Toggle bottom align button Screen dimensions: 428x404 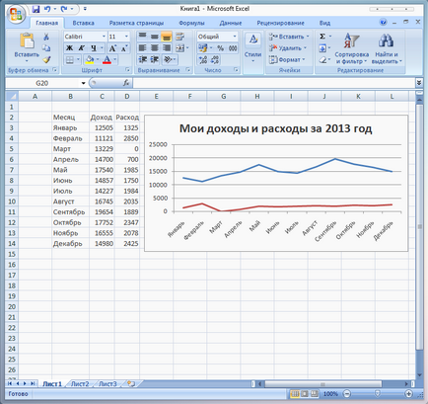[x=167, y=37]
